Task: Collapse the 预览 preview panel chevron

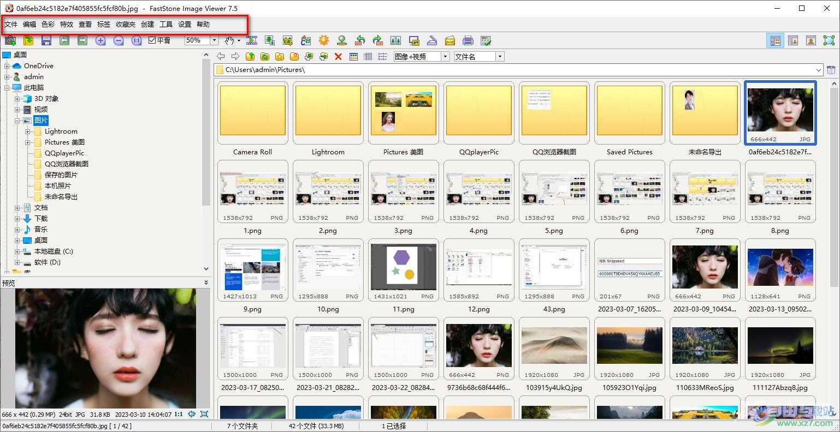Action: [x=206, y=283]
